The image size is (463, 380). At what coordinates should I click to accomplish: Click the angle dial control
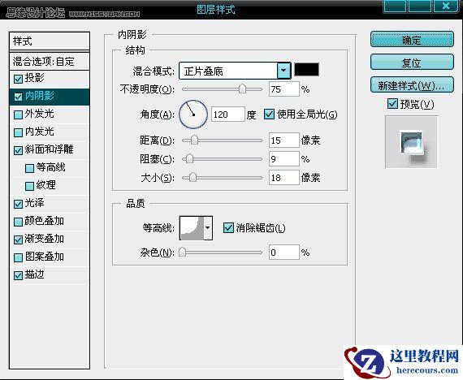(193, 114)
